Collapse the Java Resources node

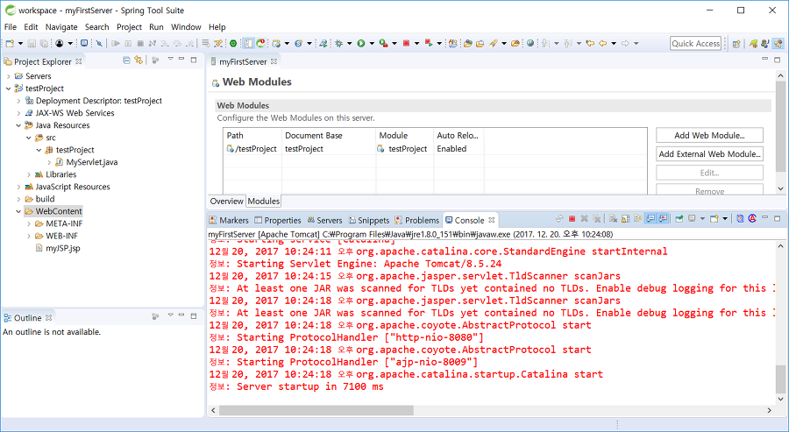[x=18, y=125]
